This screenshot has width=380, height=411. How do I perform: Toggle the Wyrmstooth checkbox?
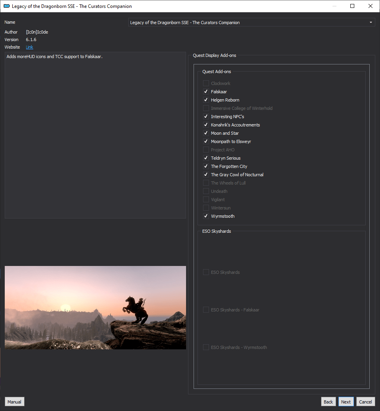point(206,216)
